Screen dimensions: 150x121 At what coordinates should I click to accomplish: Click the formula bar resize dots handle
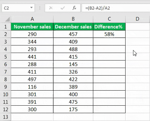40,8
